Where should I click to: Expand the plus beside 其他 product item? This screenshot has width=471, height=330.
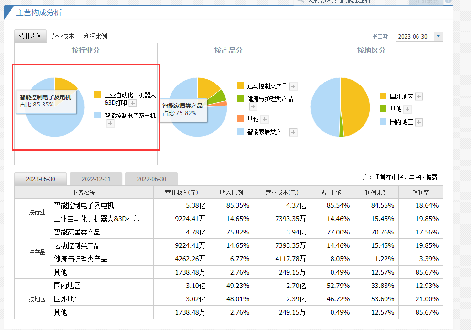coord(265,119)
